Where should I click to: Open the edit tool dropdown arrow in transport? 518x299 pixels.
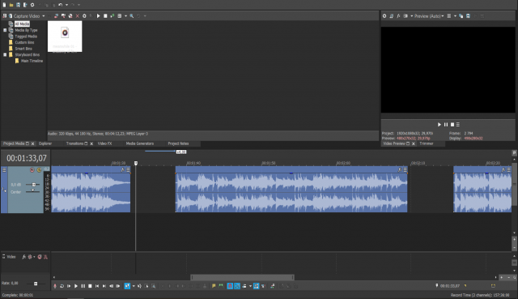[134, 286]
